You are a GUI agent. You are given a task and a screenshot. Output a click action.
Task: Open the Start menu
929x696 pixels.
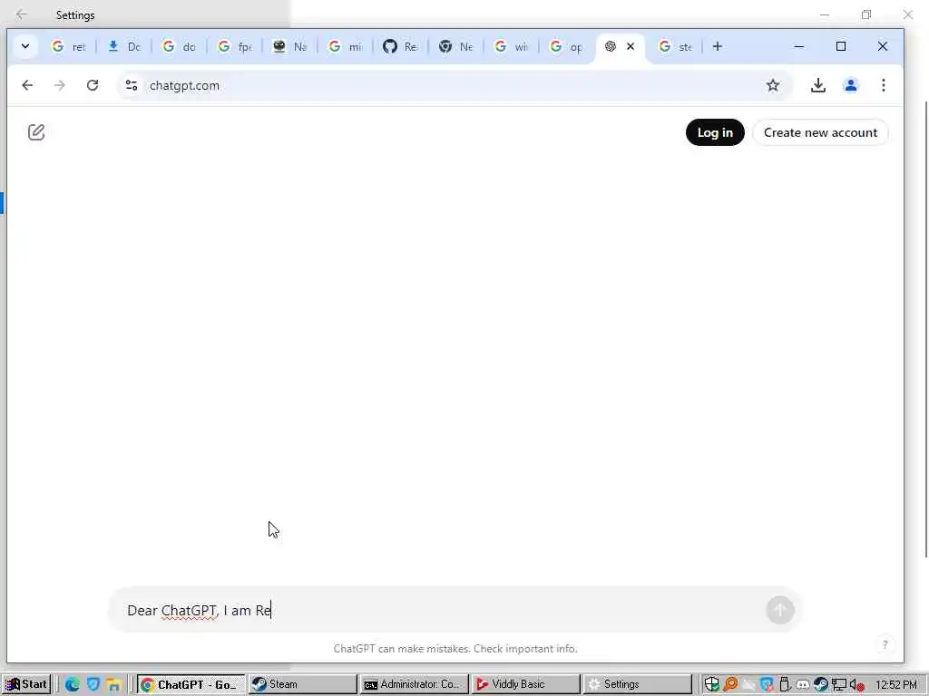coord(26,684)
